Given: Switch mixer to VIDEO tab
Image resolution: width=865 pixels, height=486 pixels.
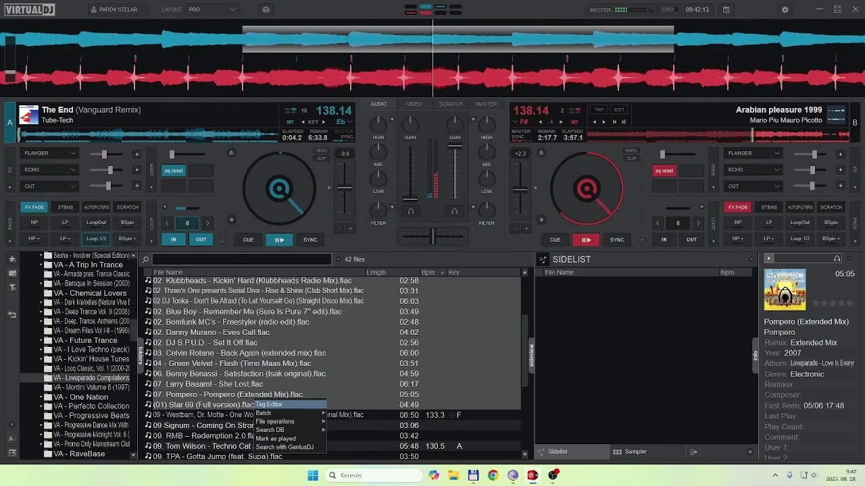Looking at the screenshot, I should [x=414, y=104].
